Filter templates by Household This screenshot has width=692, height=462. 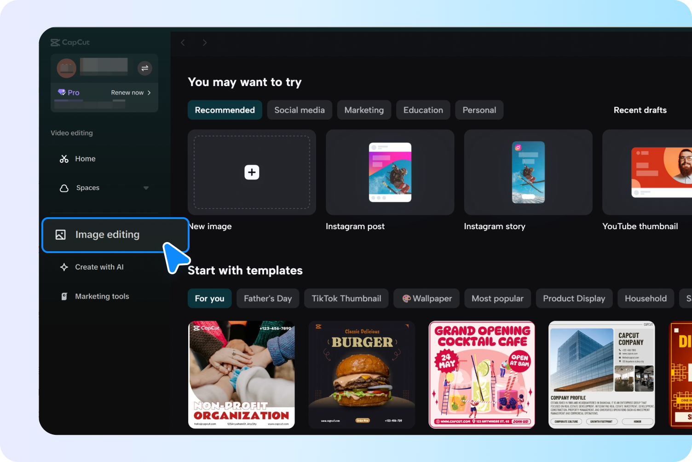point(646,298)
